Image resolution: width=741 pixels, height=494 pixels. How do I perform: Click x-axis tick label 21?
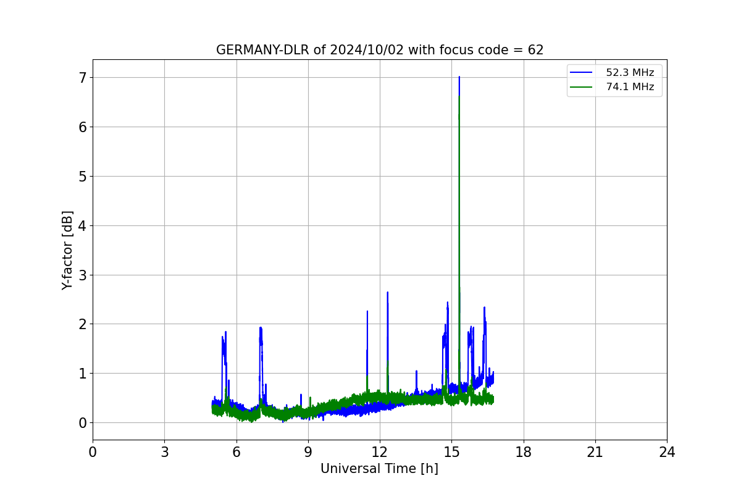(595, 452)
